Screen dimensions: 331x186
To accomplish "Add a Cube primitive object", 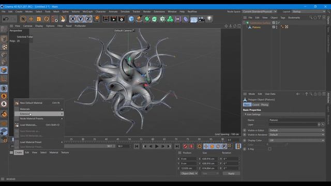I will [x=131, y=19].
